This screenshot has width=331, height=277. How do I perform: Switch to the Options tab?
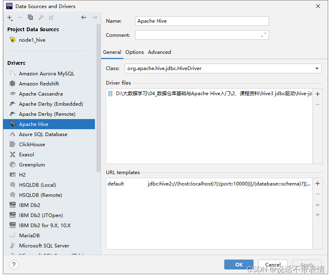click(134, 52)
